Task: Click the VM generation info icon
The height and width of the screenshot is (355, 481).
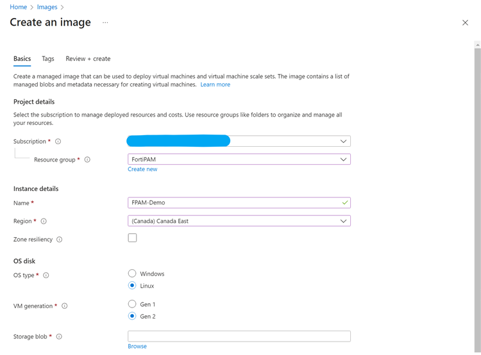Action: tap(64, 306)
